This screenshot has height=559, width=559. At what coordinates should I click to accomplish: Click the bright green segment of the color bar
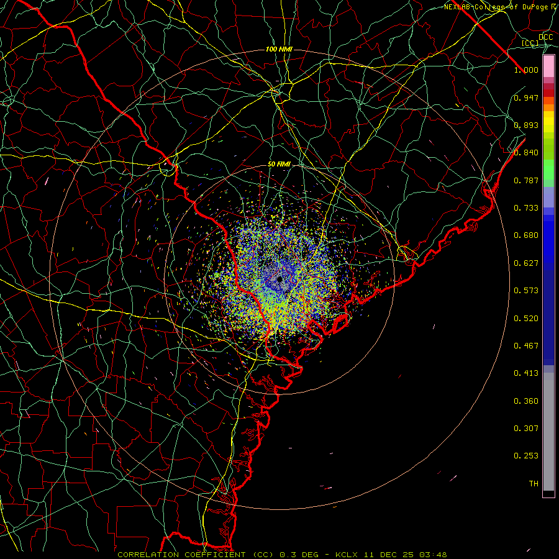(x=548, y=170)
